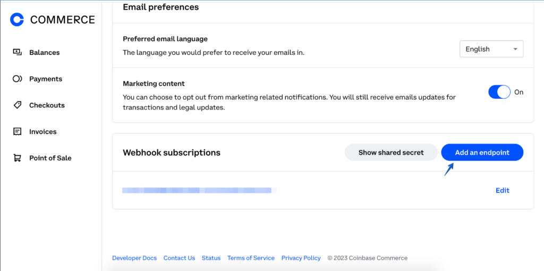Open the Terms of Service link
544x271 pixels.
tap(251, 258)
